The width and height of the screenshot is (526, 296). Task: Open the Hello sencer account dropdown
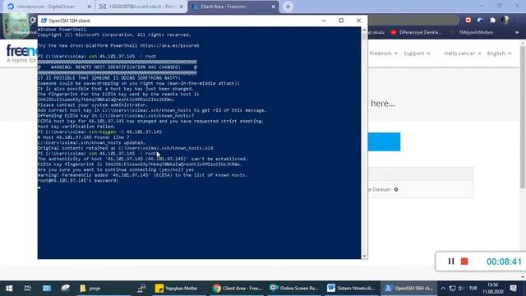[462, 53]
